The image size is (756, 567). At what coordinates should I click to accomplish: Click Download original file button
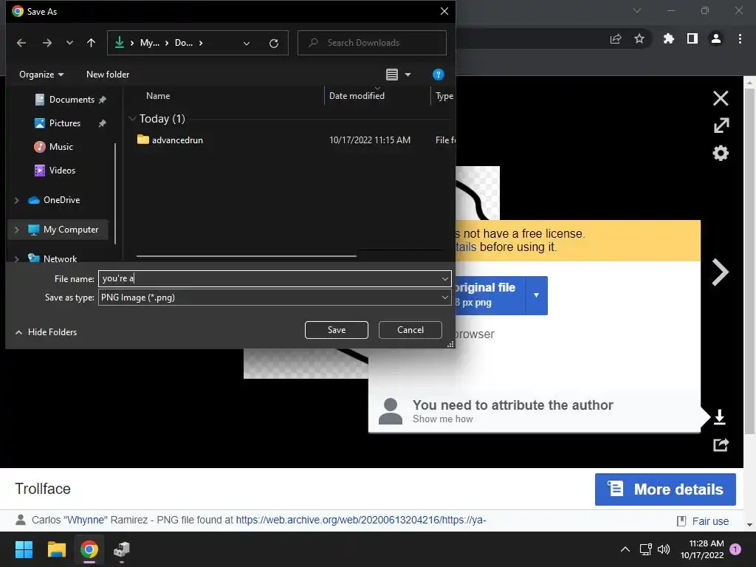tap(489, 295)
